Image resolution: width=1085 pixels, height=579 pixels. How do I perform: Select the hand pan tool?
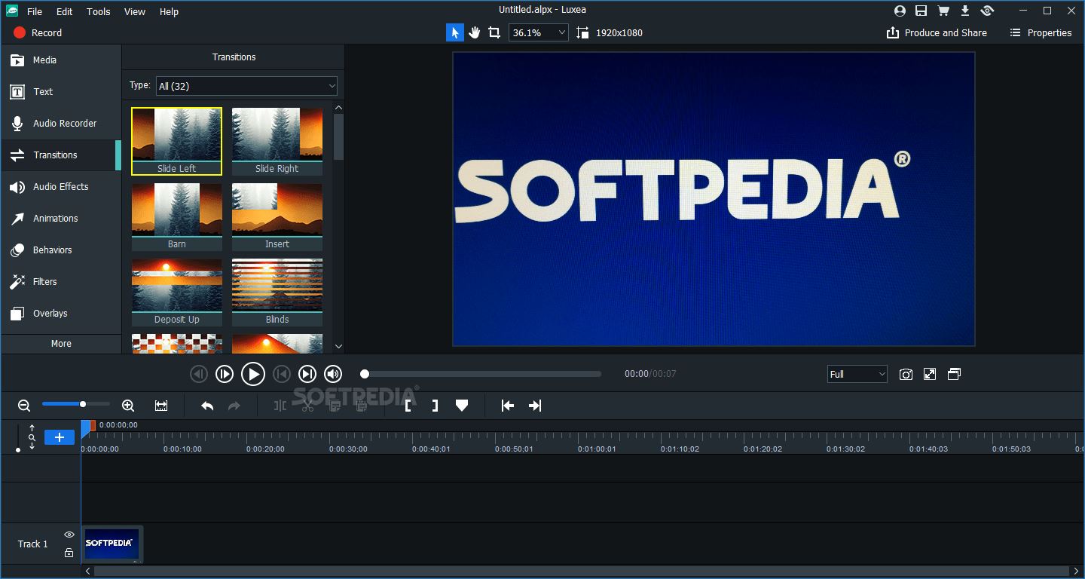coord(475,32)
